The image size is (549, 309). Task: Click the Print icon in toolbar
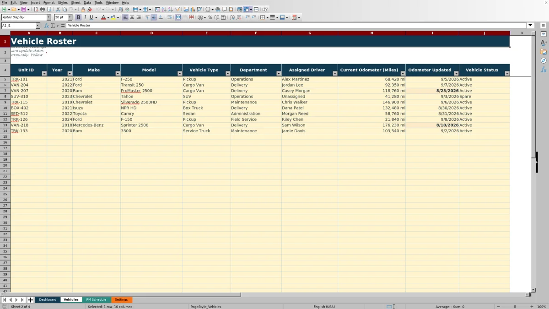click(x=43, y=9)
